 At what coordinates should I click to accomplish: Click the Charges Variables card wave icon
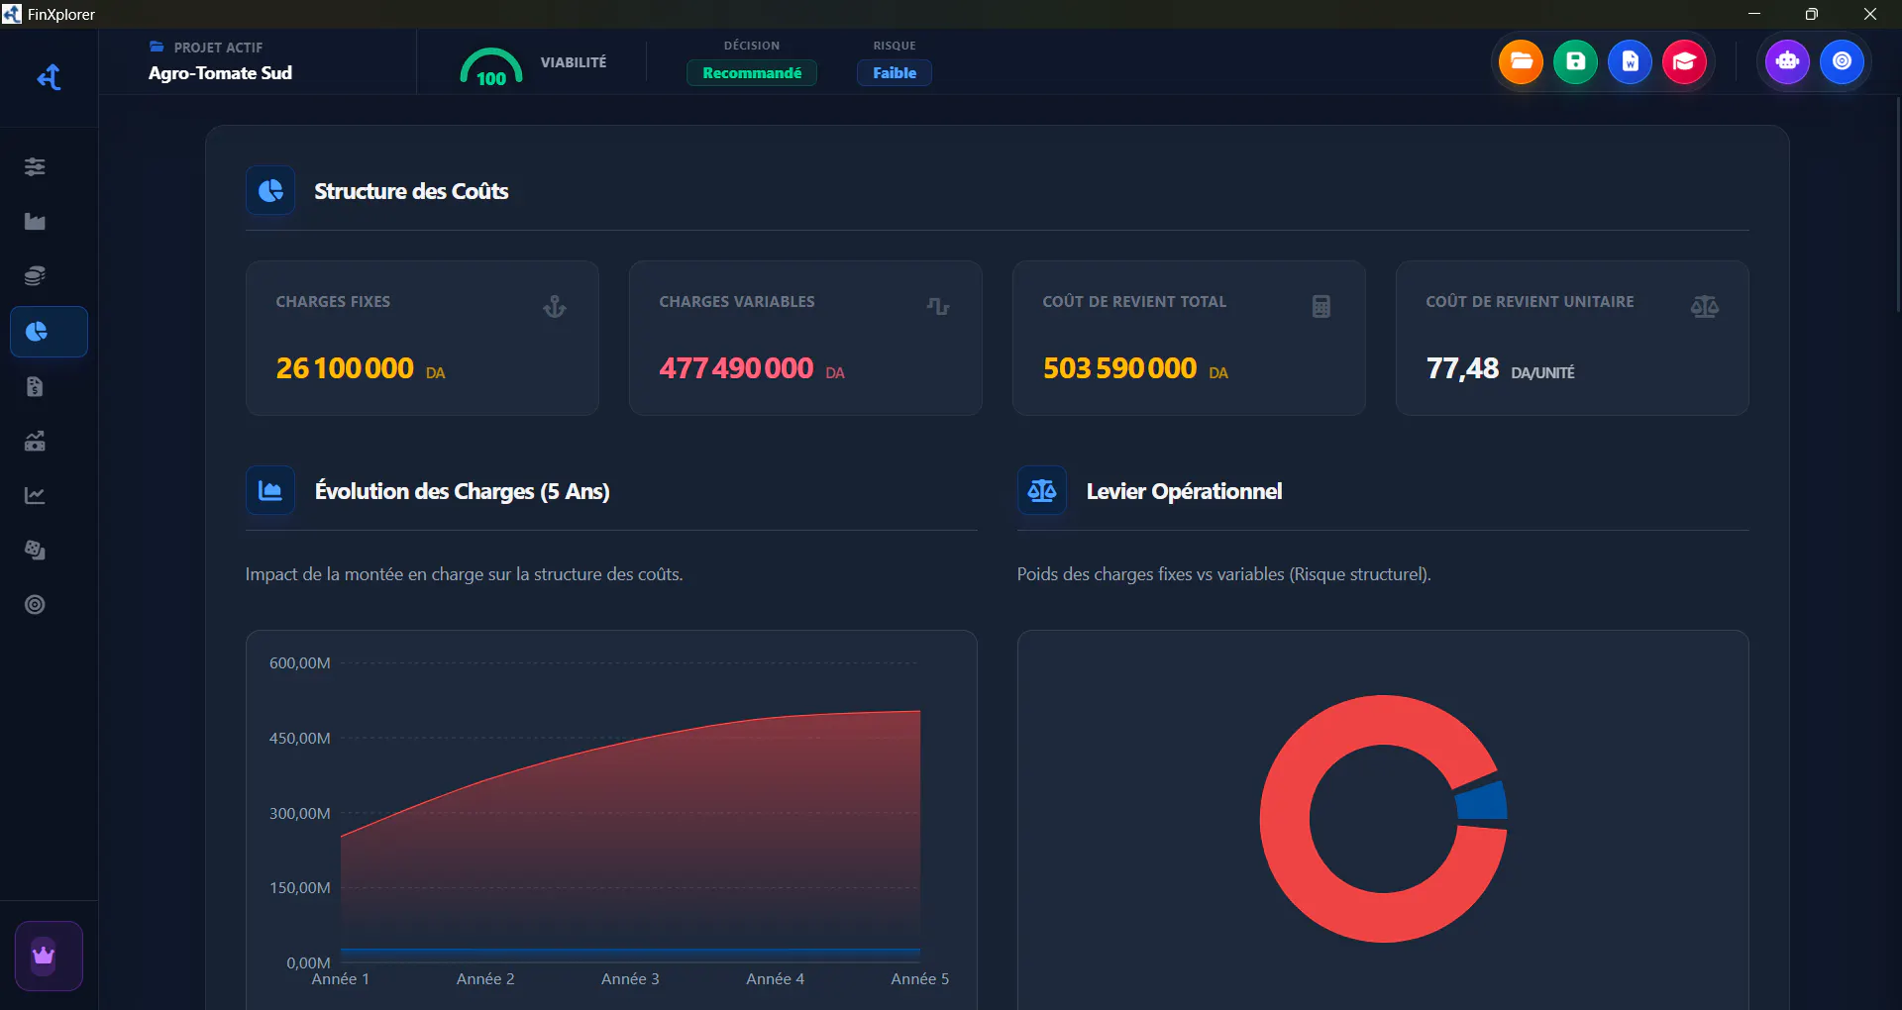[938, 307]
